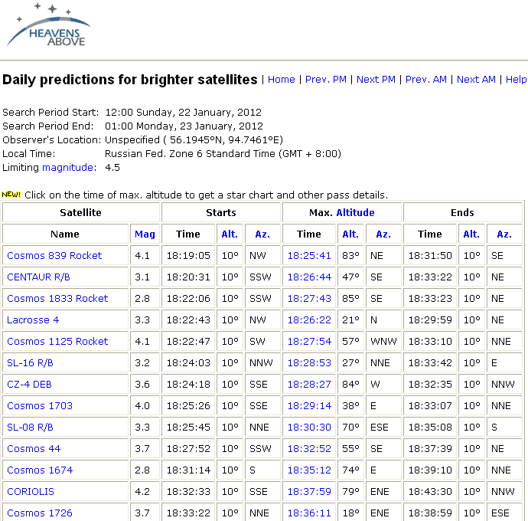Select magnitude 4.2 cell for CORIOLIS
Viewport: 528px width, 521px height.
click(145, 492)
